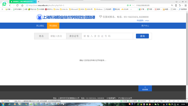Go back to the previous page
The height and width of the screenshot is (106, 188).
pyautogui.click(x=10, y=5)
